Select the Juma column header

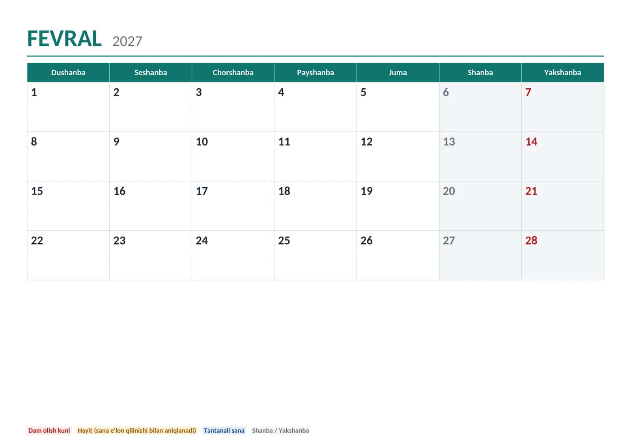coord(398,73)
